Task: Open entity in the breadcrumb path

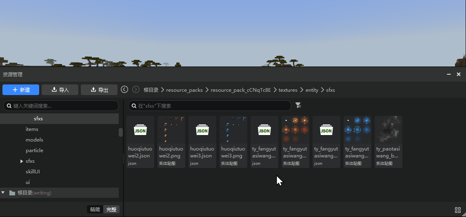Action: [x=312, y=90]
